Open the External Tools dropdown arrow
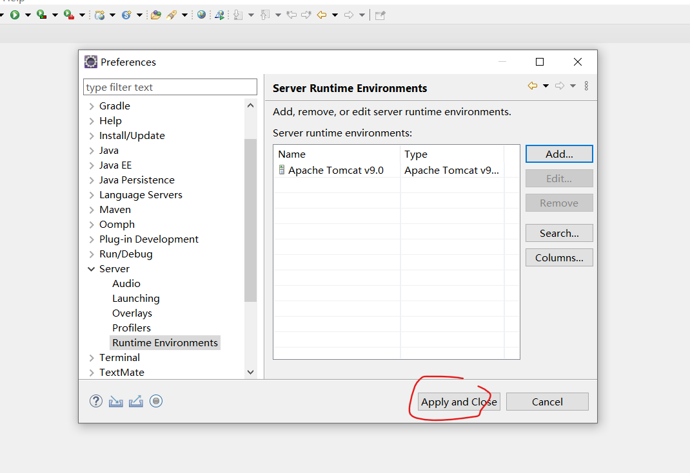 (82, 15)
